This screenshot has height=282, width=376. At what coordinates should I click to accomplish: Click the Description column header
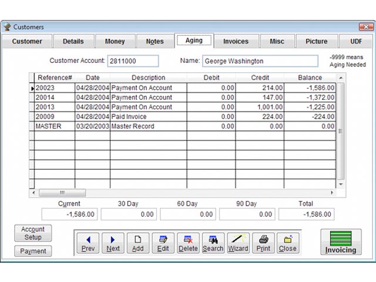coord(149,78)
